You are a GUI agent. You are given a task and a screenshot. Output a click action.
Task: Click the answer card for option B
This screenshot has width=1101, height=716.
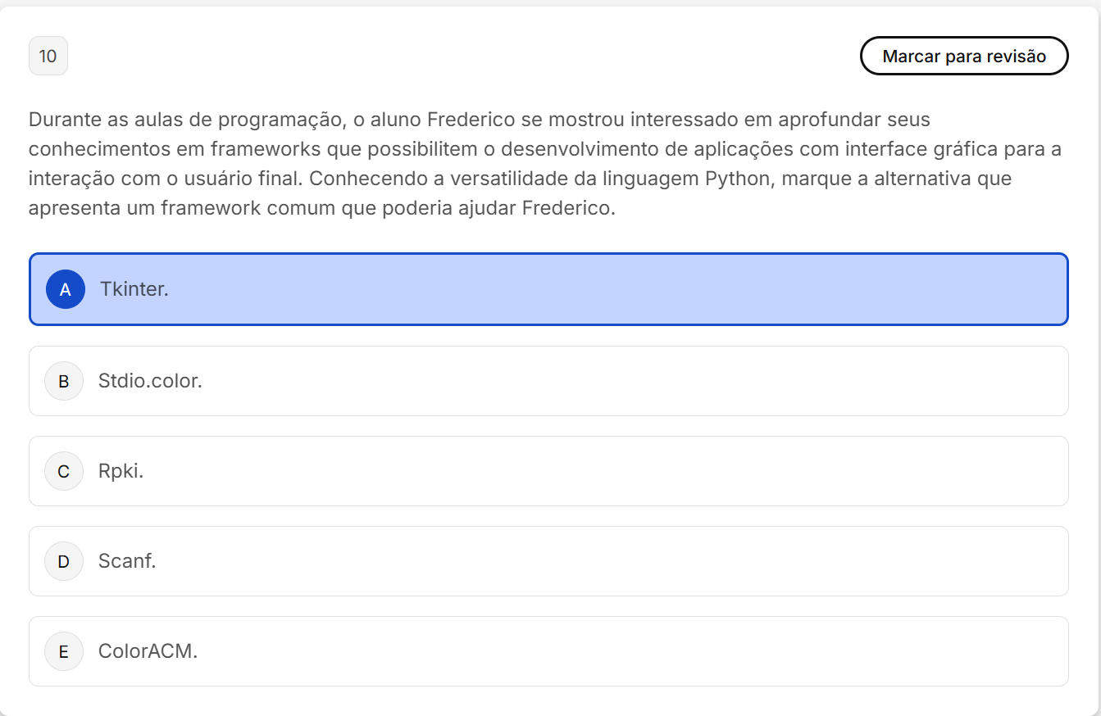[574, 381]
